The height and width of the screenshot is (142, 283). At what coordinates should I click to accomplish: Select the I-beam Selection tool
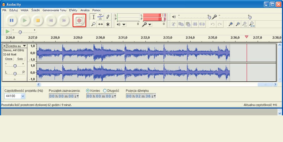(93, 17)
